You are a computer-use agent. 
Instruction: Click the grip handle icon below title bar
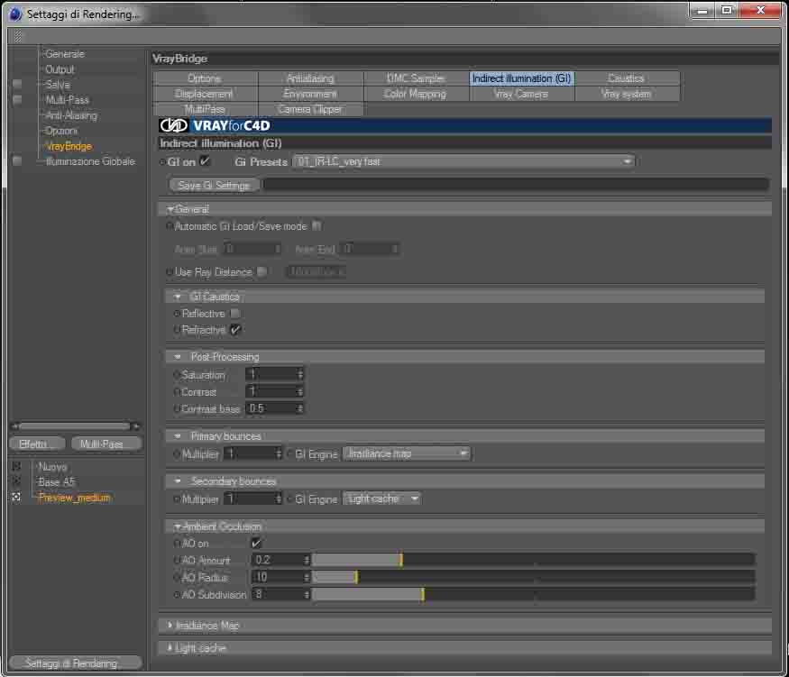18,36
